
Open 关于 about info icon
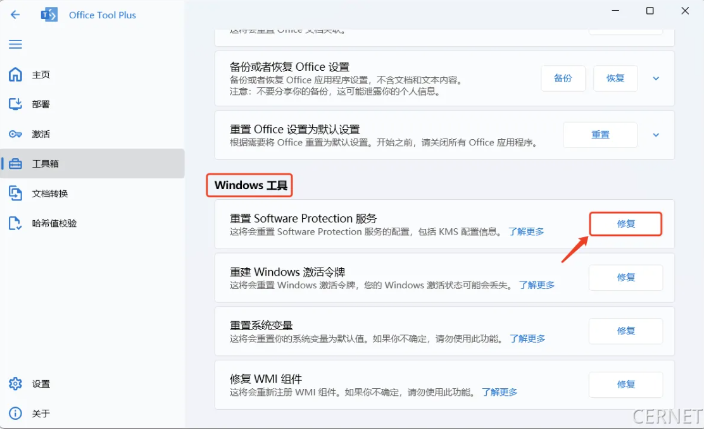pos(15,414)
